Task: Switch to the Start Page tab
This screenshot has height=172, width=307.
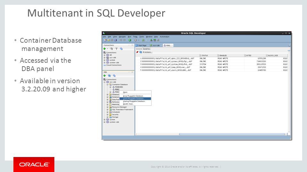Action: (141, 46)
